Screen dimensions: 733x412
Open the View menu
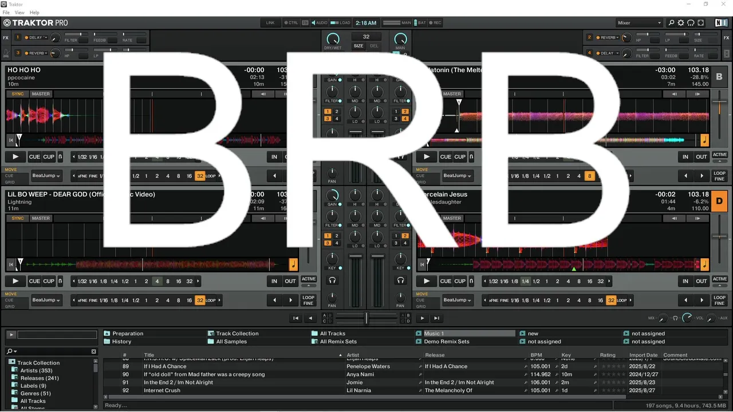pyautogui.click(x=19, y=13)
